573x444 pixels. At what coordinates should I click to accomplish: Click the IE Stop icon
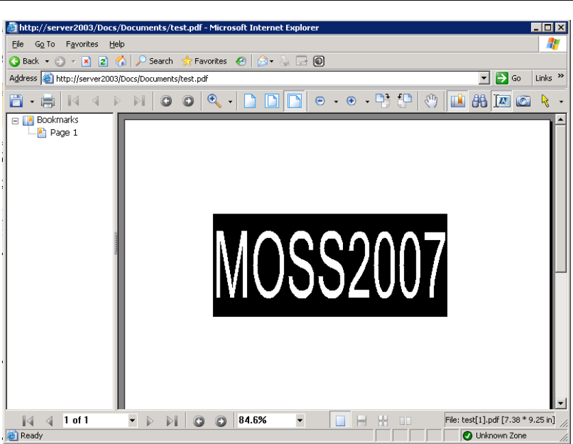86,62
